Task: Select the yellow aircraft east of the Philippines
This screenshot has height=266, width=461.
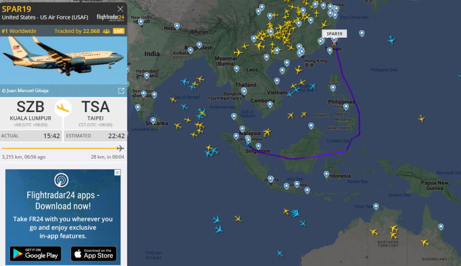Action: [421, 118]
